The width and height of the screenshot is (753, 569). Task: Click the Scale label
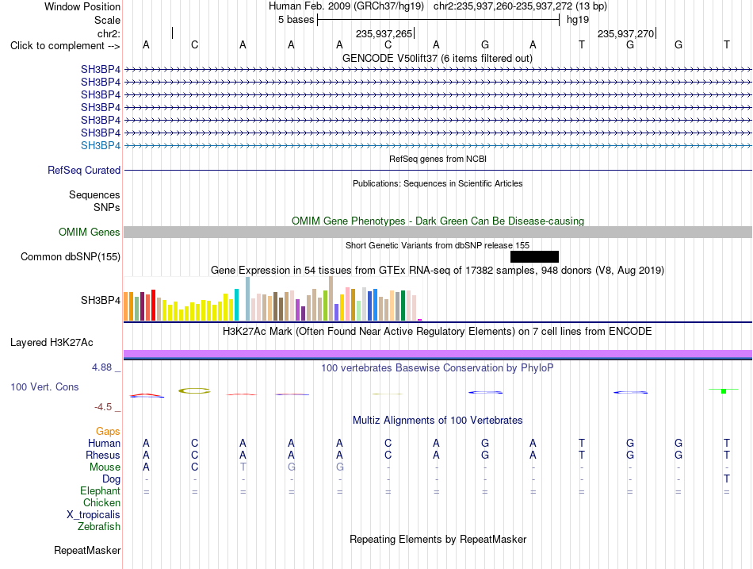(x=107, y=20)
